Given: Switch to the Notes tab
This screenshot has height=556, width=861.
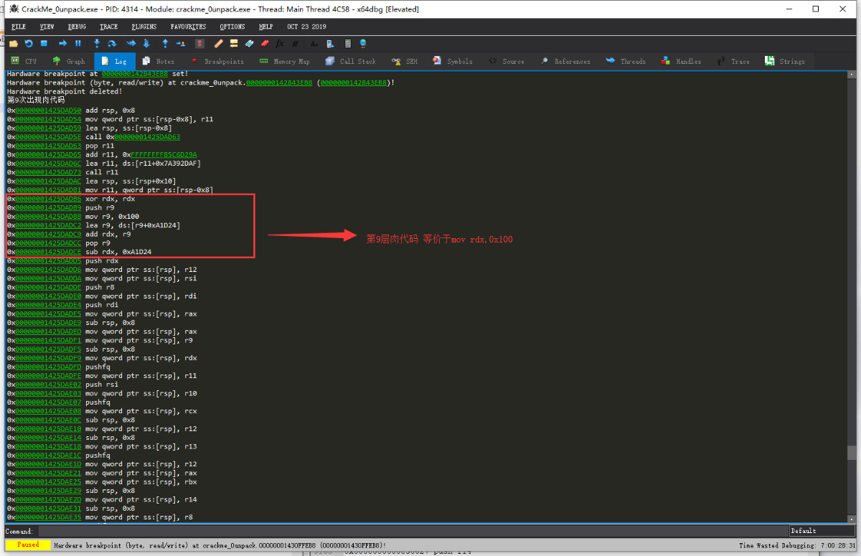Looking at the screenshot, I should tap(159, 62).
